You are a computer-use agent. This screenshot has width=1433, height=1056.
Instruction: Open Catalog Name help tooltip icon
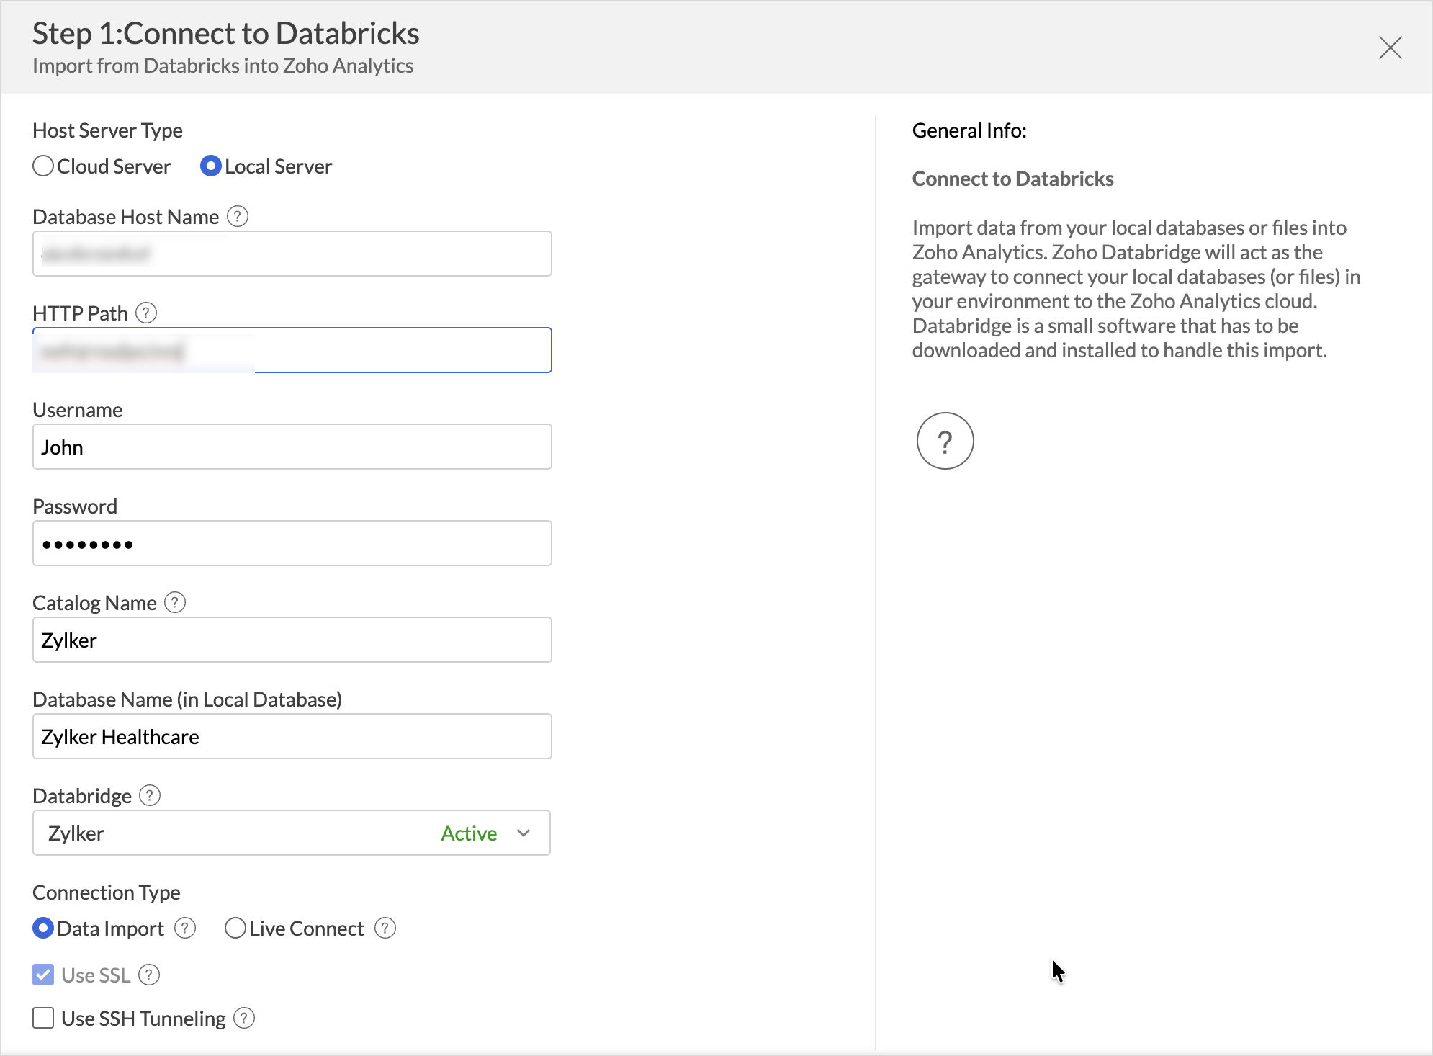pos(175,602)
